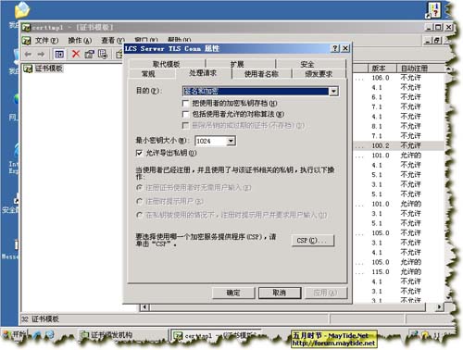The image size is (463, 350).
Task: Open the Properties toolbar icon
Action: [x=89, y=55]
